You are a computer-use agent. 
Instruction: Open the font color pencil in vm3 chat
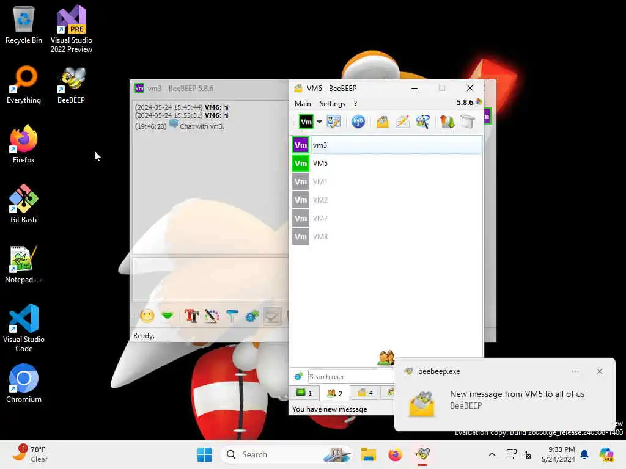pos(212,316)
